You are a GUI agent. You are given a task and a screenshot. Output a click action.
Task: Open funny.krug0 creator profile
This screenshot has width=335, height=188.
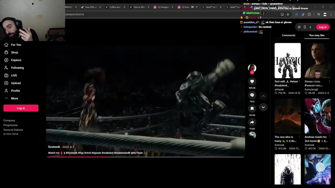point(311,90)
